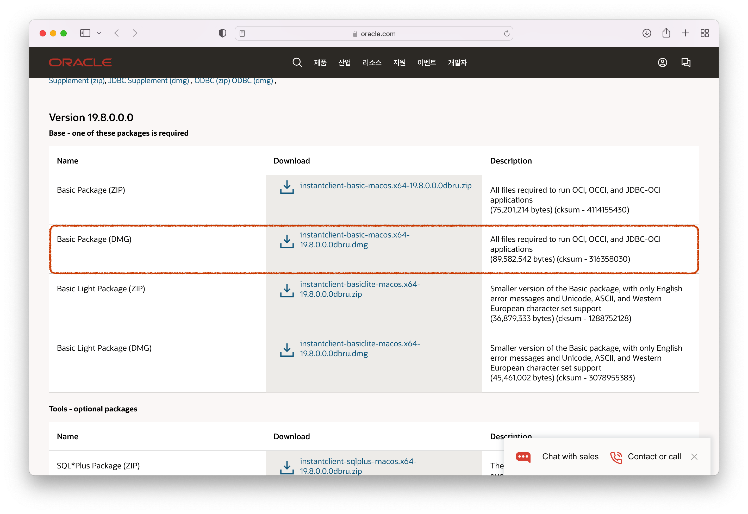Screen dimensions: 748x514
Task: Download instantclient-basiclite-macos dmg link
Action: 360,348
